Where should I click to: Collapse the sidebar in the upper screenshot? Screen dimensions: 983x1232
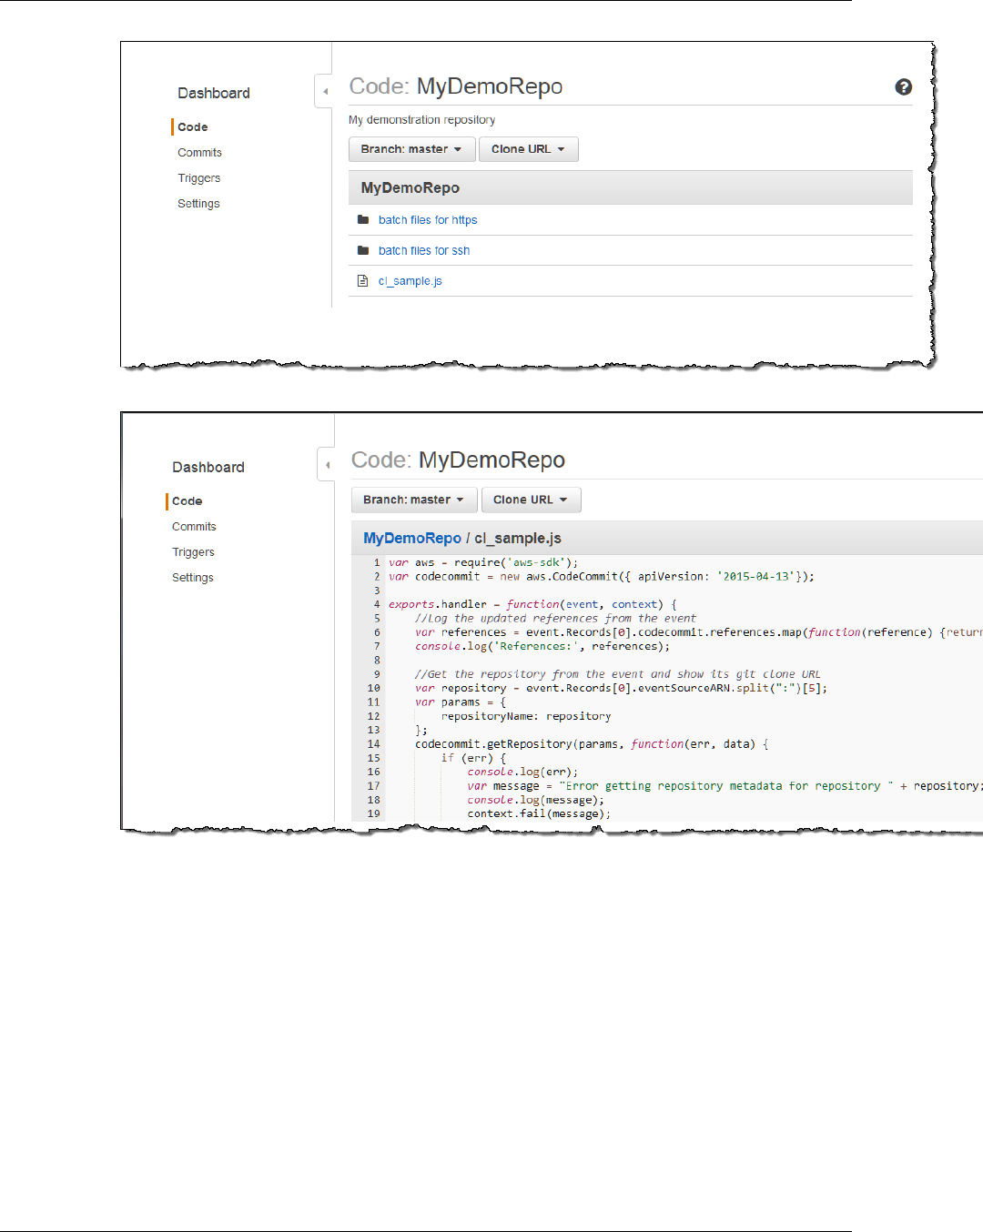pyautogui.click(x=324, y=91)
